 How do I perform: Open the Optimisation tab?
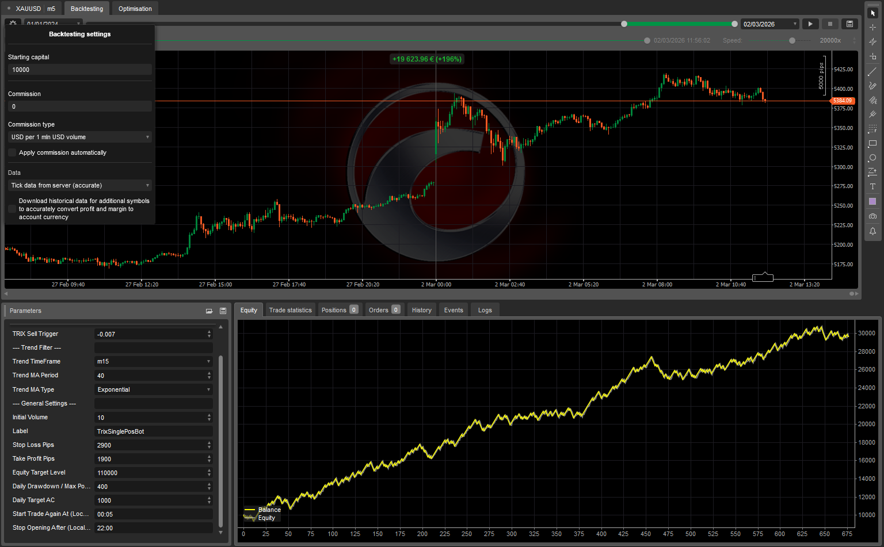click(x=135, y=9)
